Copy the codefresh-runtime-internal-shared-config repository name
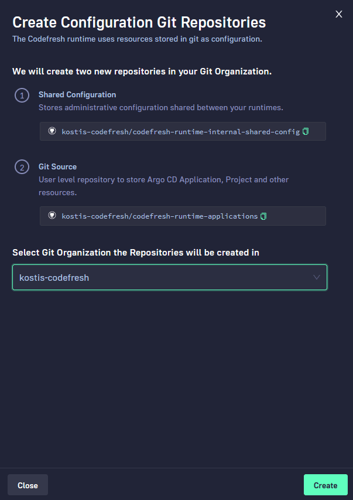 coord(305,131)
